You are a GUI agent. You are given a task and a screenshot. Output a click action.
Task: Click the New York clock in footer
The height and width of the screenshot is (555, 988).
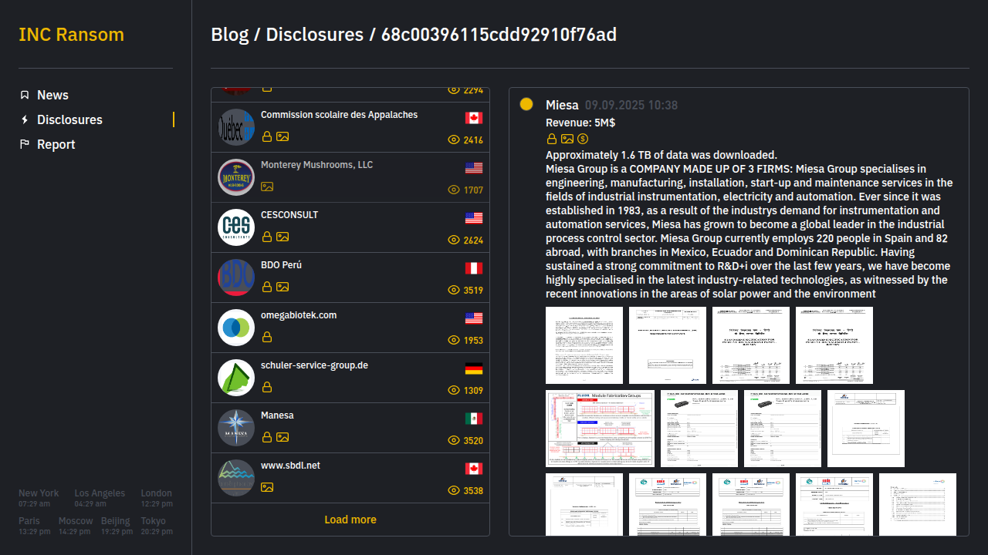tap(39, 498)
